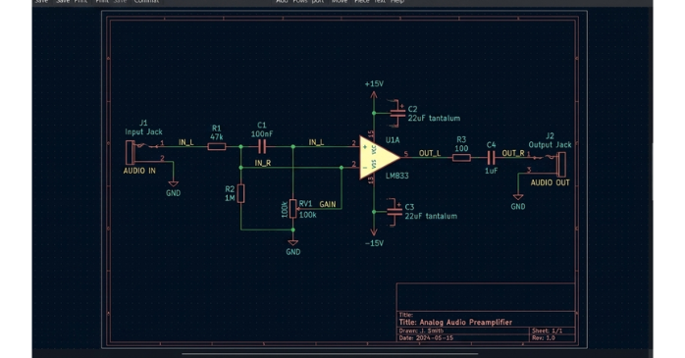This screenshot has height=358, width=685.
Task: Click the -15V power arrow symbol
Action: pyautogui.click(x=374, y=231)
